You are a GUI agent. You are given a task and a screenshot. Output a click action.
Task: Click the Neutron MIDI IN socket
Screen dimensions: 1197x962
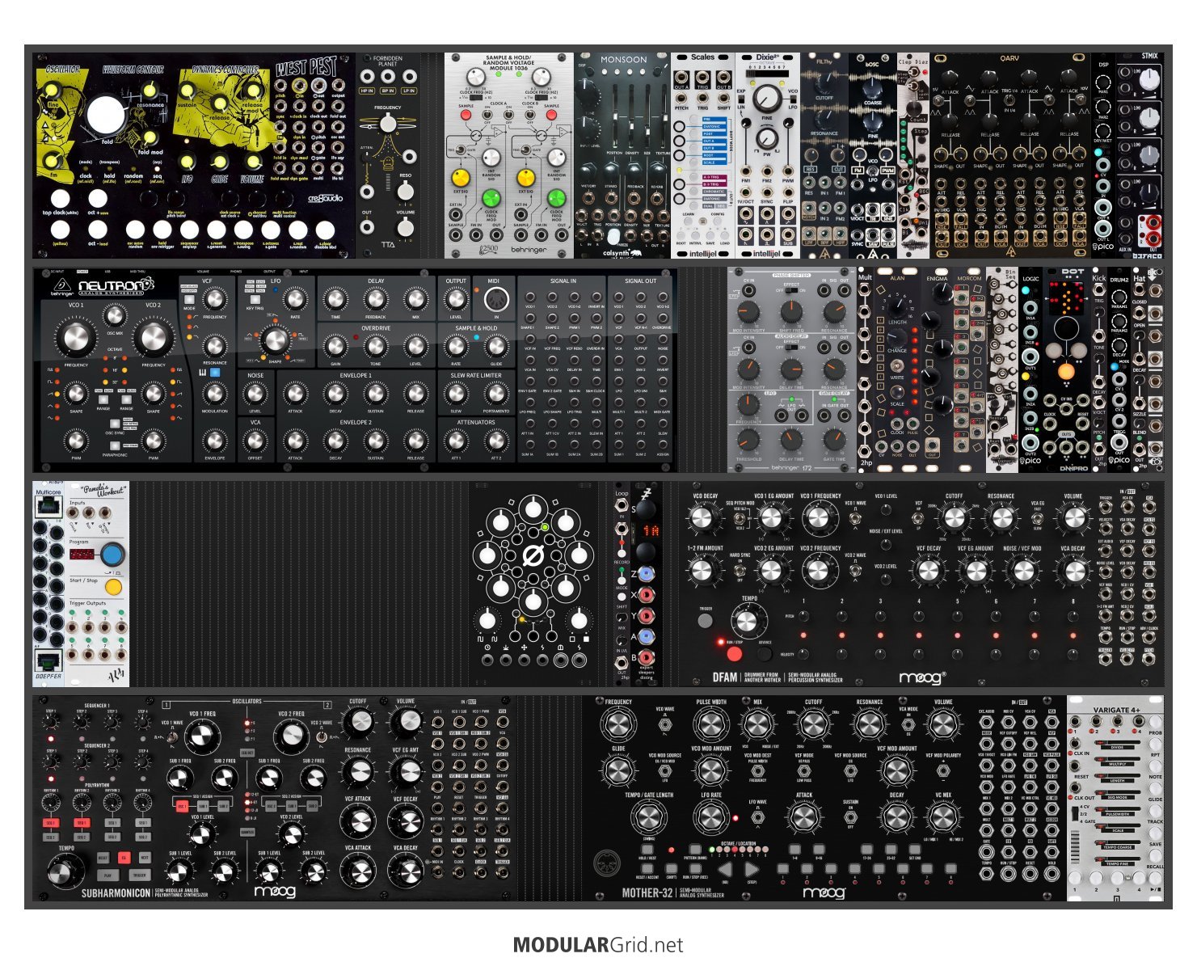point(495,300)
